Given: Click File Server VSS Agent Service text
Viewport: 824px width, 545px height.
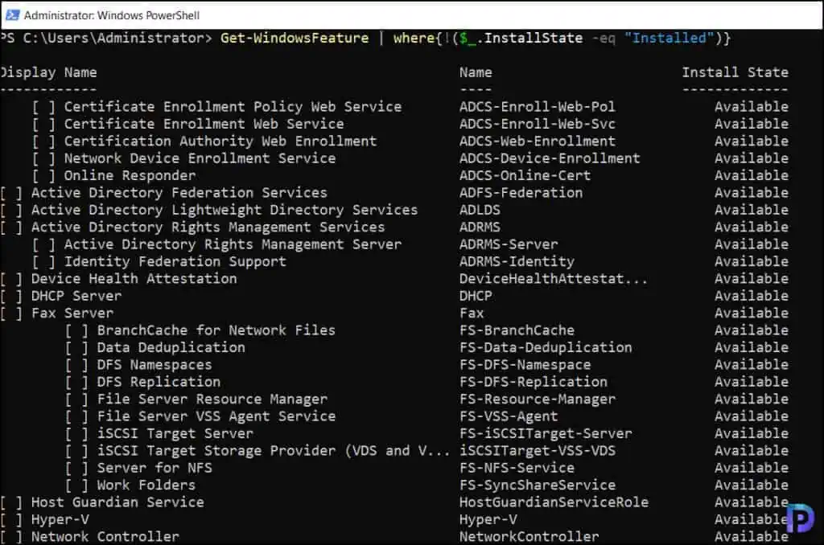Looking at the screenshot, I should click(216, 416).
